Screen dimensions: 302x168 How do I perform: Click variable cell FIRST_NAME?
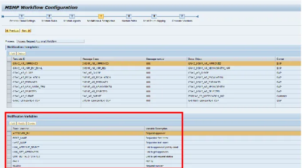78,138
